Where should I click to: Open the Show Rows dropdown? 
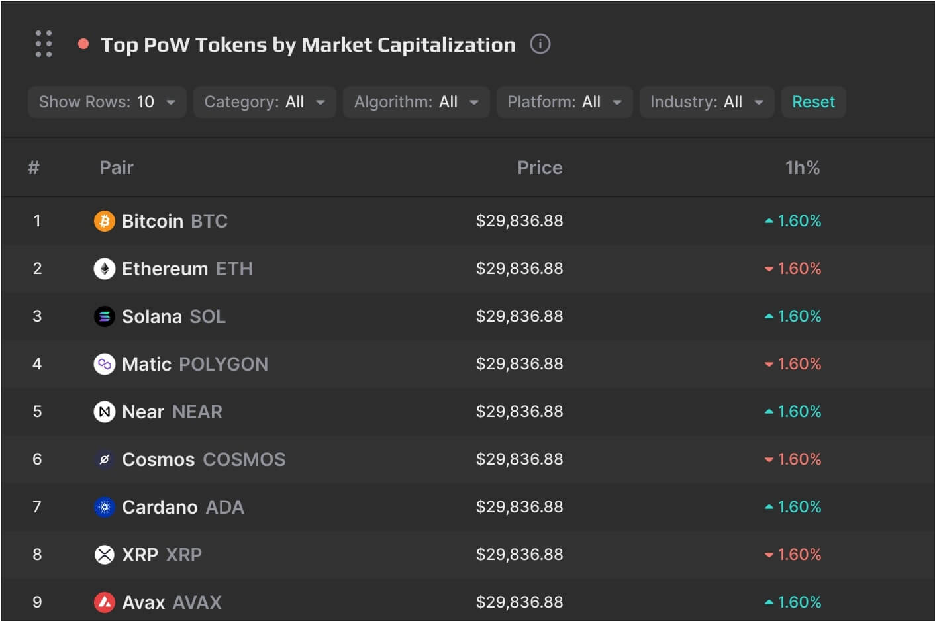[x=107, y=102]
